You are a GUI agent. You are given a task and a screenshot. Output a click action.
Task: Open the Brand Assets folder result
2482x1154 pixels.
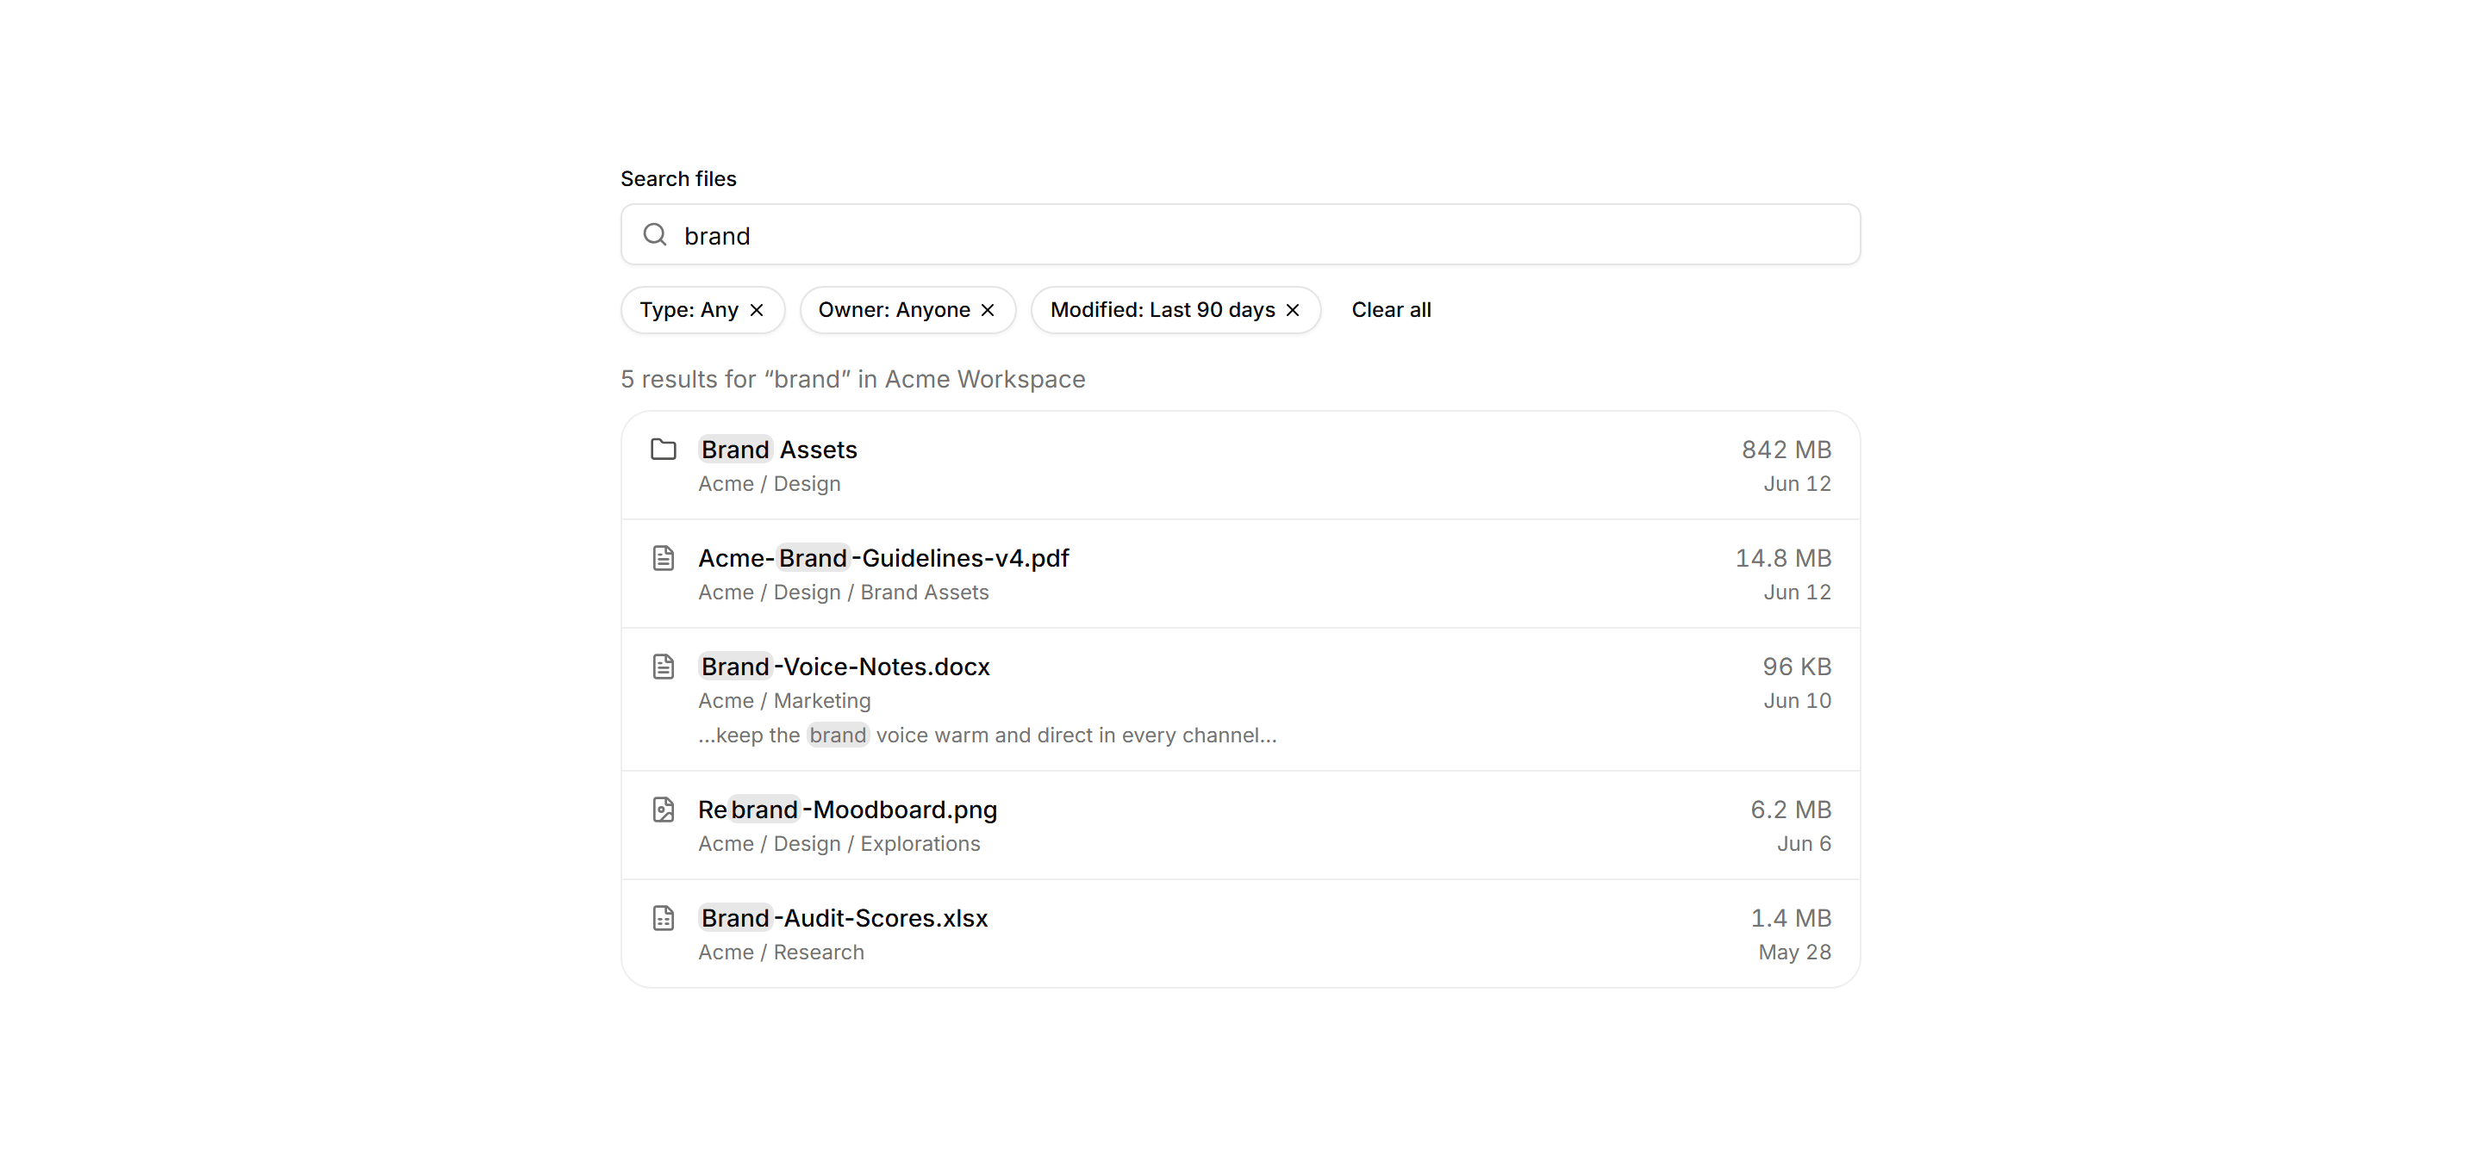(x=1240, y=466)
